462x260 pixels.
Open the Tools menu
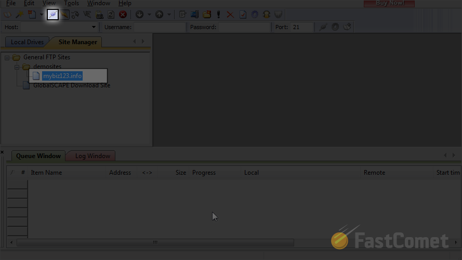(71, 4)
